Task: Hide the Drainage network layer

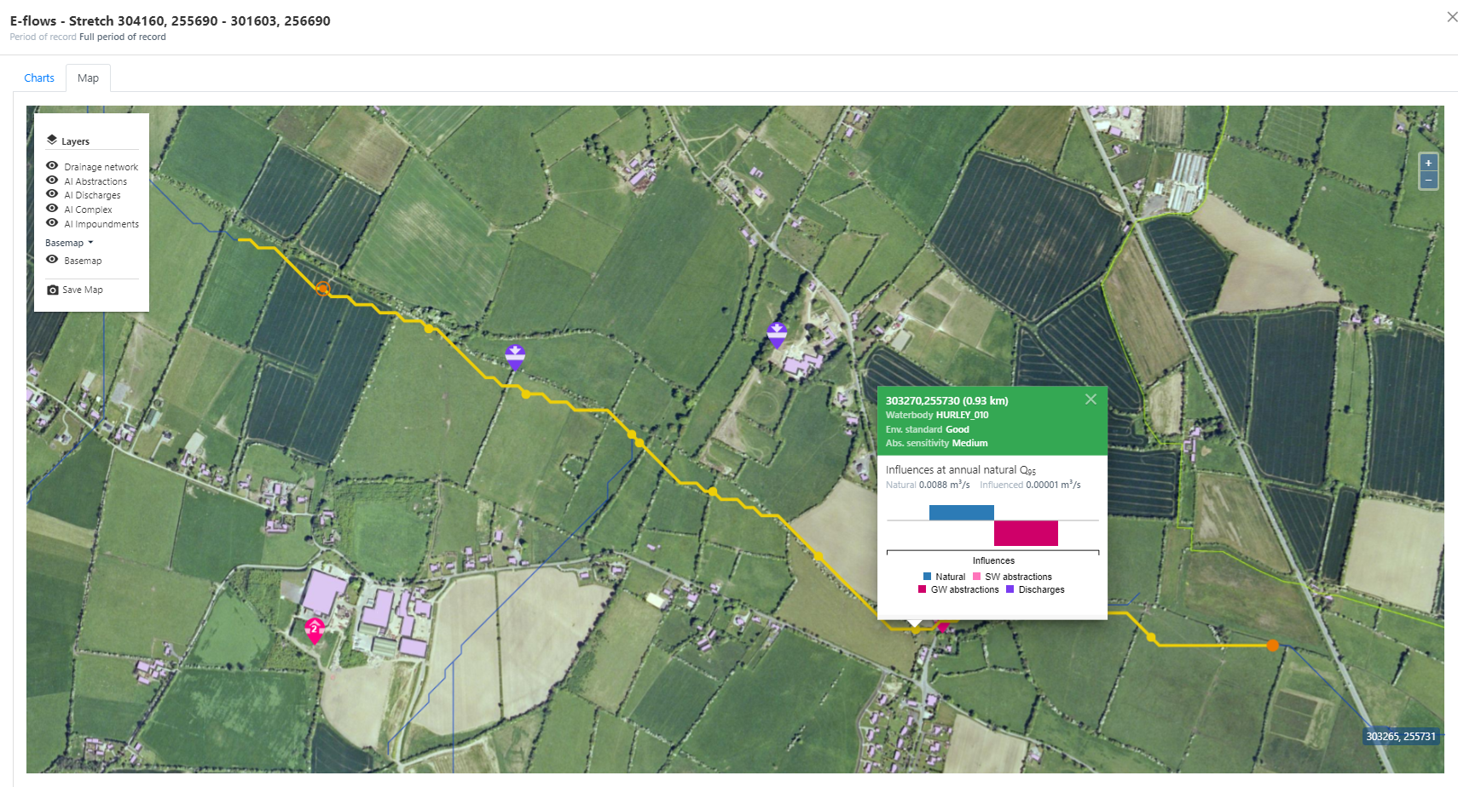Action: (x=52, y=166)
